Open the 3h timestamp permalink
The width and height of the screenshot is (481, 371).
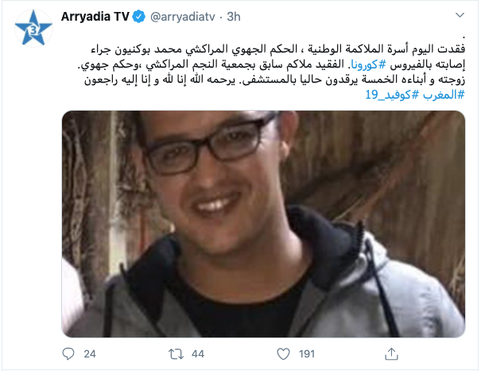click(234, 17)
